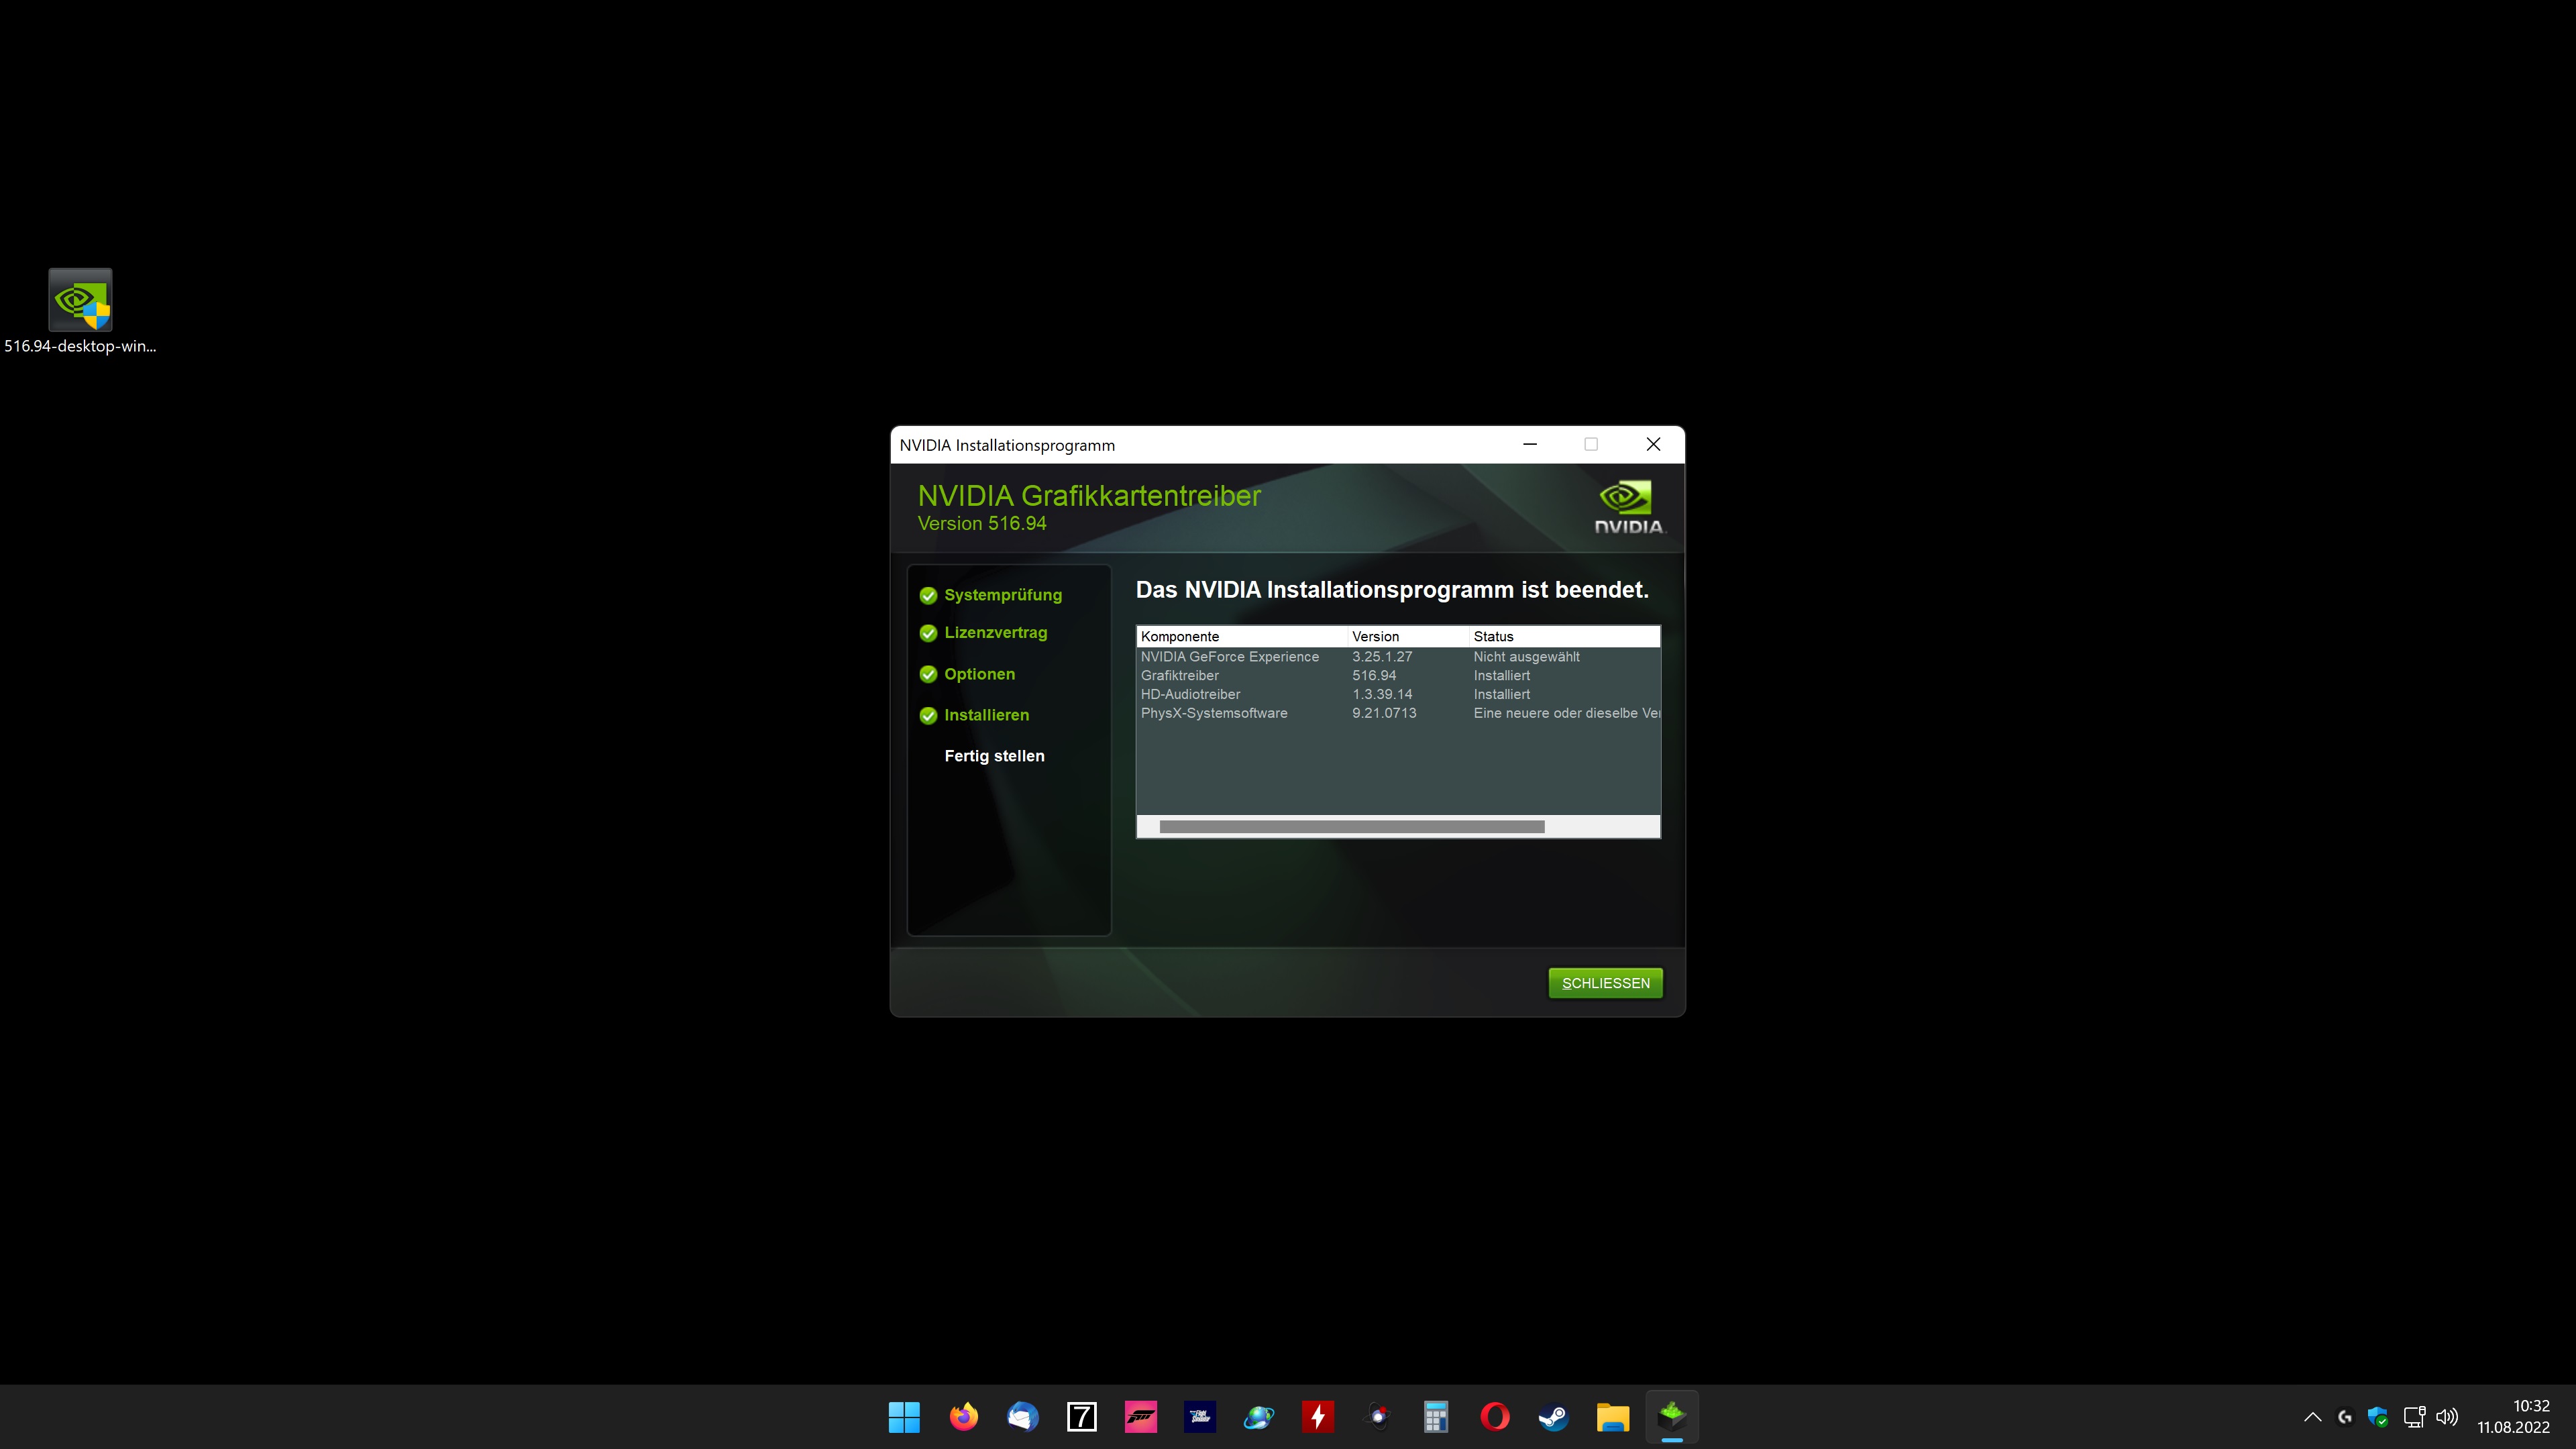Click the green check beside Lizenzvertrag
2576x1449 pixels.
[x=928, y=633]
